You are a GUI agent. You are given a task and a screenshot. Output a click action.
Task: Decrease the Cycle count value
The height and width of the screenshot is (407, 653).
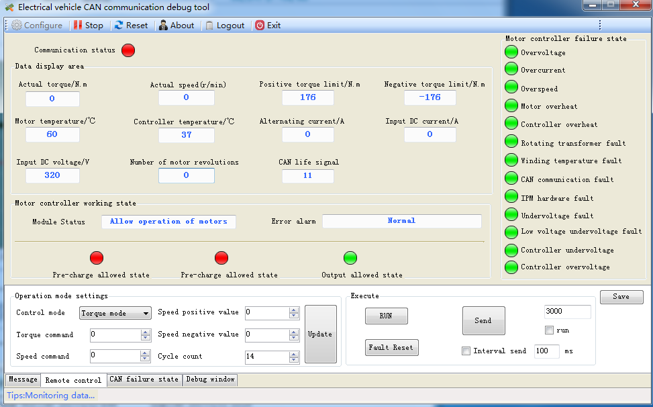[x=294, y=359]
